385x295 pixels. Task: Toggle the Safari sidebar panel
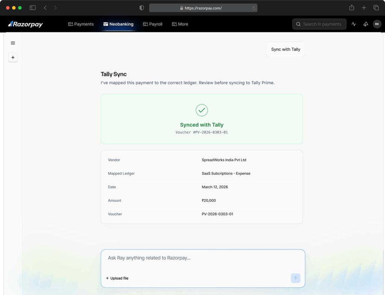coord(33,8)
